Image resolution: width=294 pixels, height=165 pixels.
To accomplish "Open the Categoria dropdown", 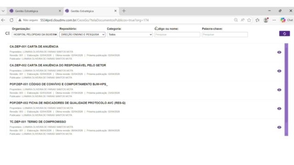I will [130, 35].
